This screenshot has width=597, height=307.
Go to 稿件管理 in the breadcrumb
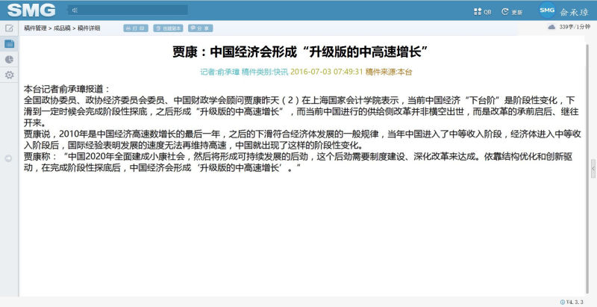point(34,28)
